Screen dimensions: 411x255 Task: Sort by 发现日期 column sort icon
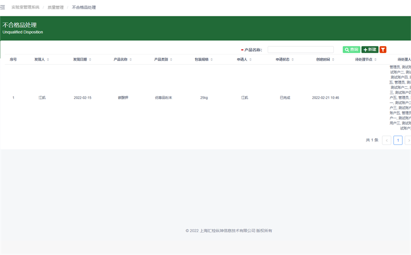tap(90, 60)
